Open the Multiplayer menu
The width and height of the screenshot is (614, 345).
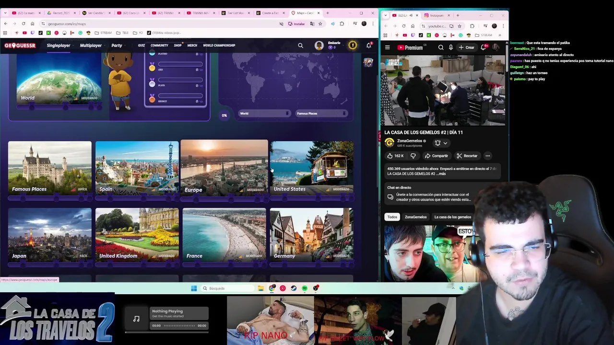pyautogui.click(x=91, y=46)
